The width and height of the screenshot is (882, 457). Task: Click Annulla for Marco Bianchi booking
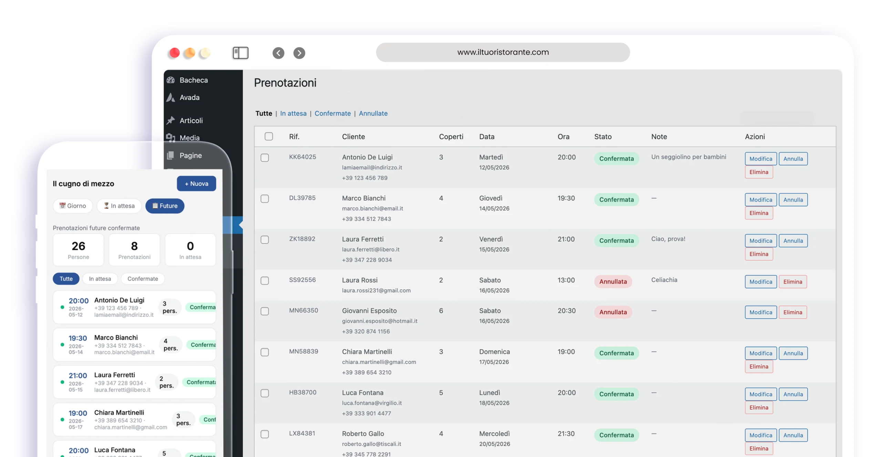793,200
